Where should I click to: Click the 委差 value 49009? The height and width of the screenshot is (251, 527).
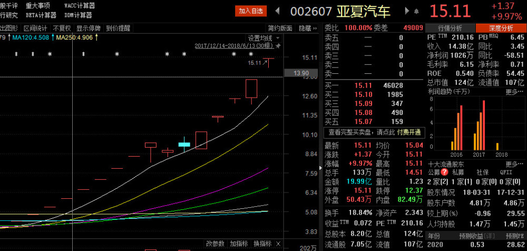pyautogui.click(x=413, y=28)
